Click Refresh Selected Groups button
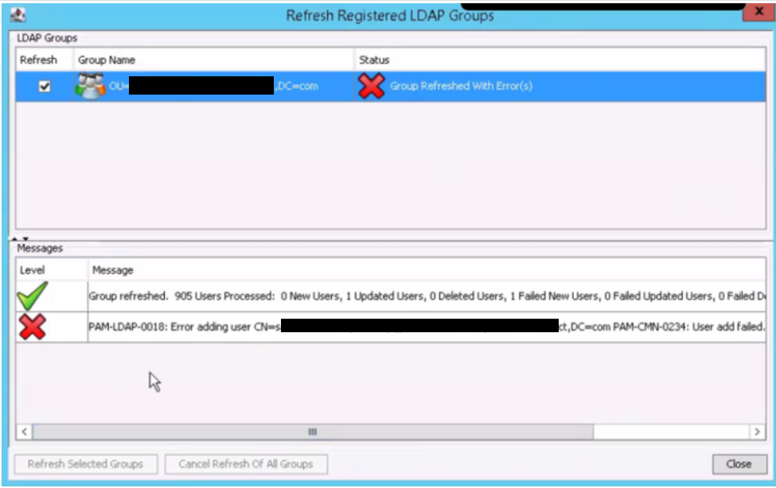 [86, 464]
